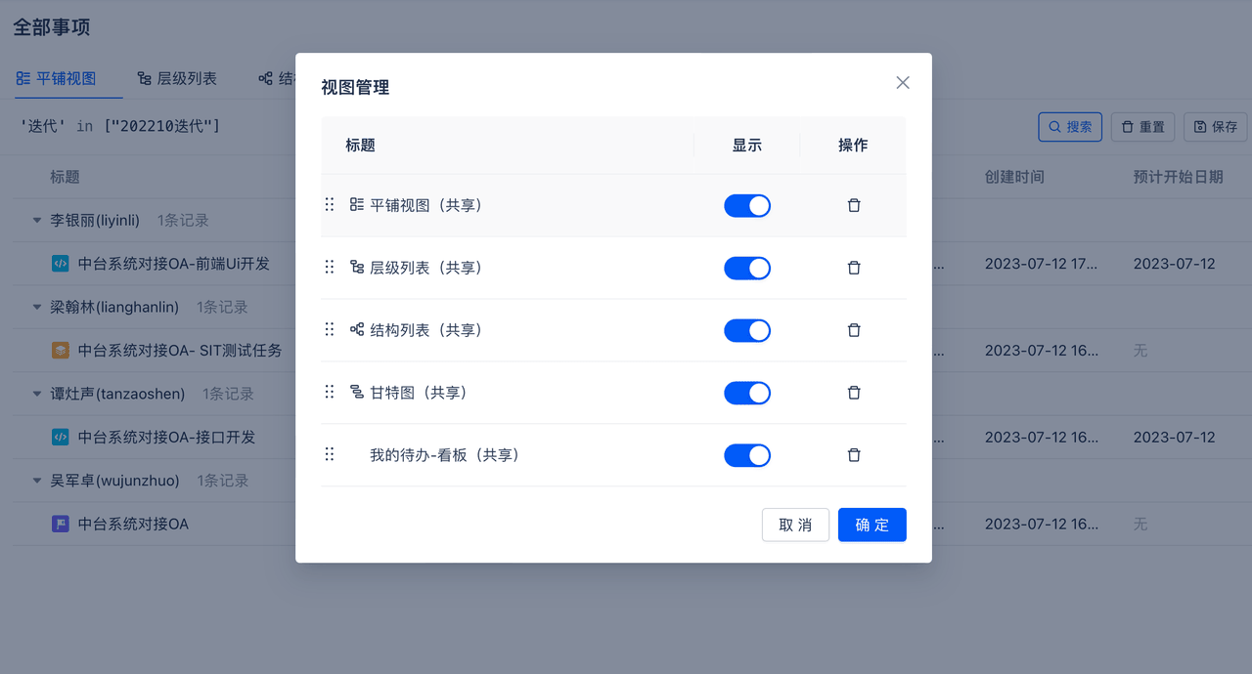Click trash icon for 层级列表 row
Viewport: 1252px width, 674px height.
[x=854, y=268]
